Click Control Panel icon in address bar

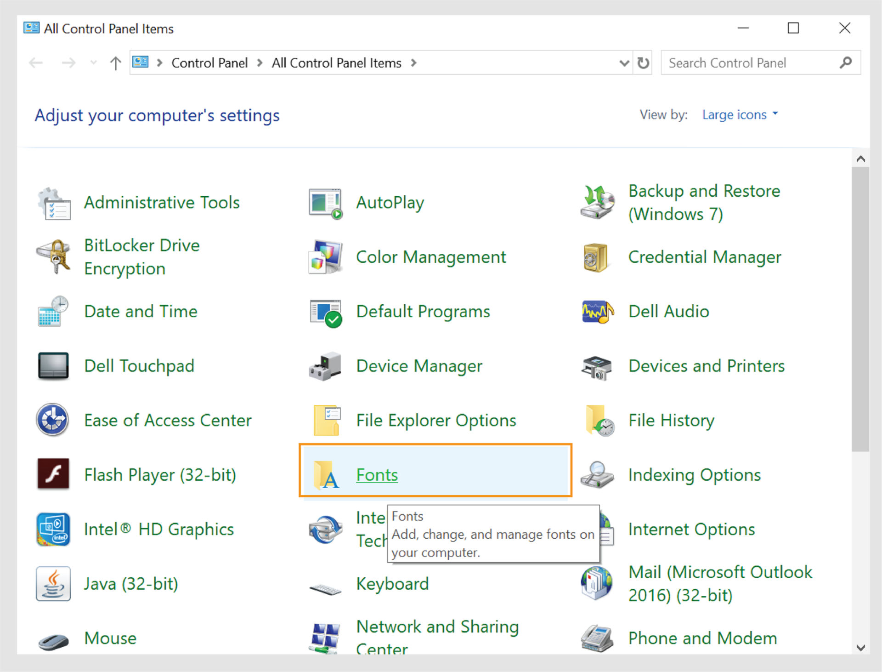coord(141,62)
